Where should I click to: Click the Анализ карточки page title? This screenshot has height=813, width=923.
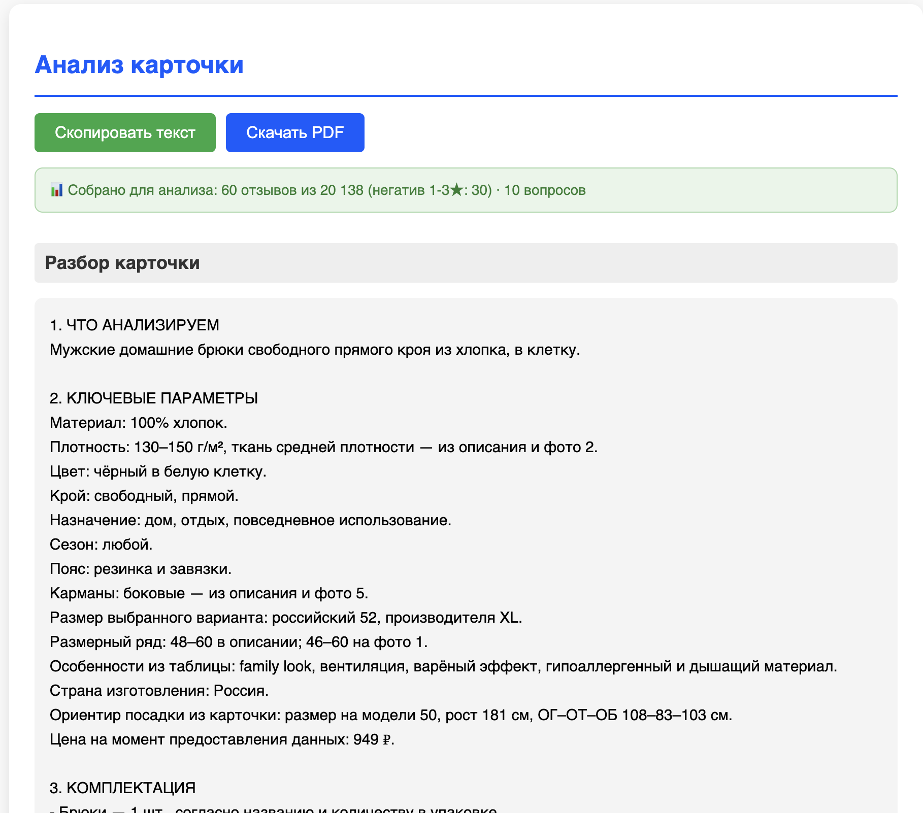139,65
